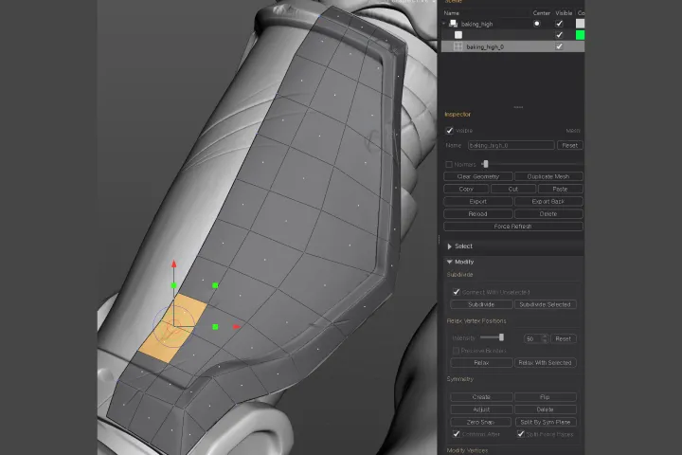Click the gray color swatch for baking_high

[581, 24]
